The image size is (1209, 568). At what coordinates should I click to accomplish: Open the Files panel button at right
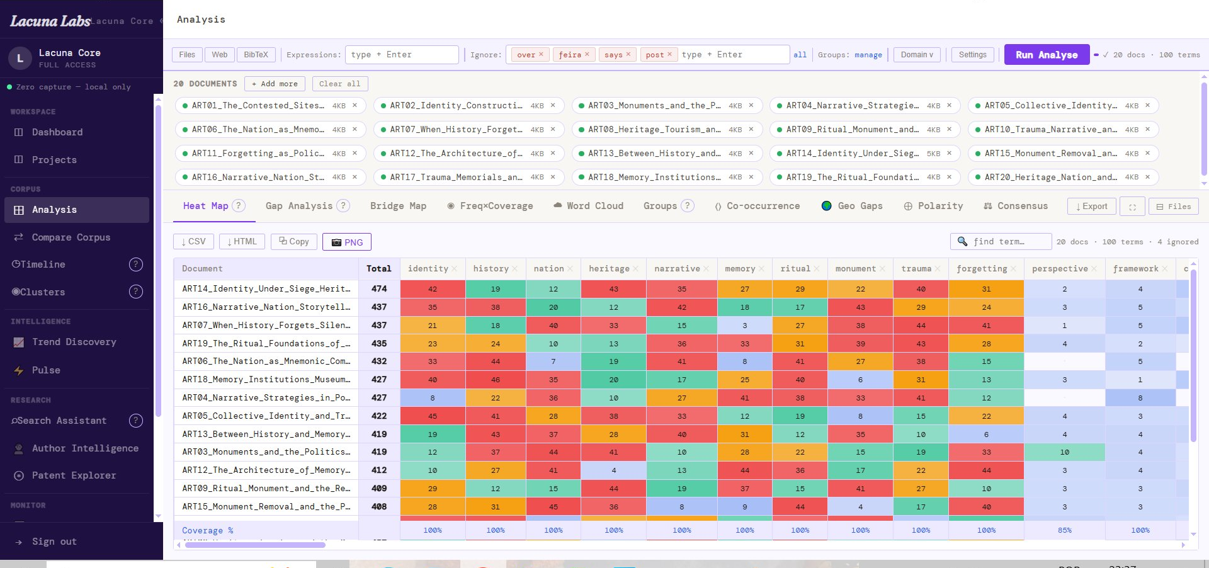1174,207
